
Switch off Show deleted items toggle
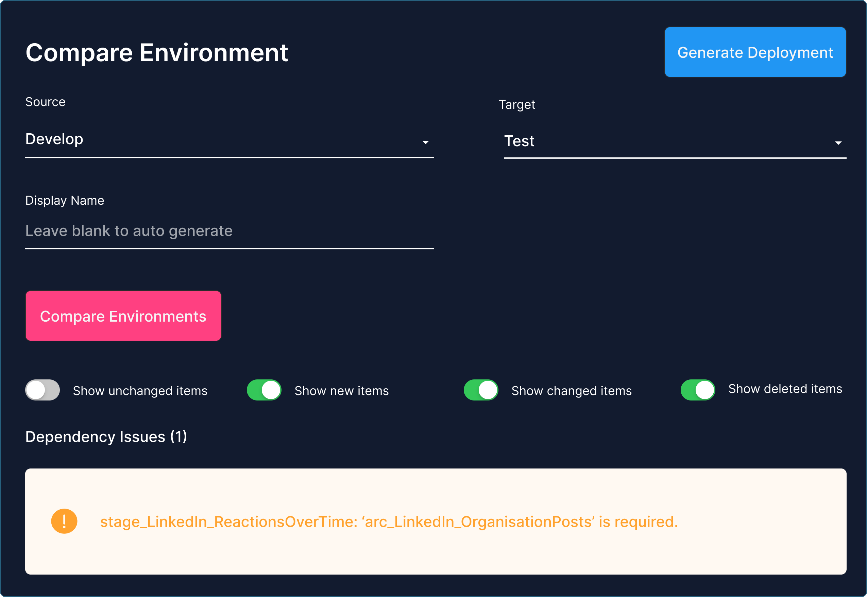698,390
